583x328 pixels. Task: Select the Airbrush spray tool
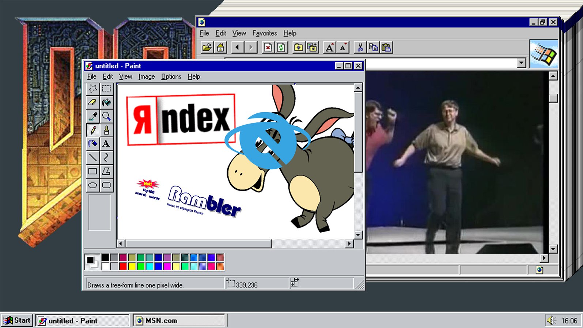[x=93, y=144]
